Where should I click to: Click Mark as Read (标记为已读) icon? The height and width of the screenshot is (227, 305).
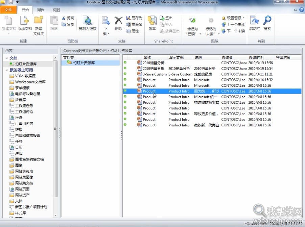pyautogui.click(x=192, y=21)
